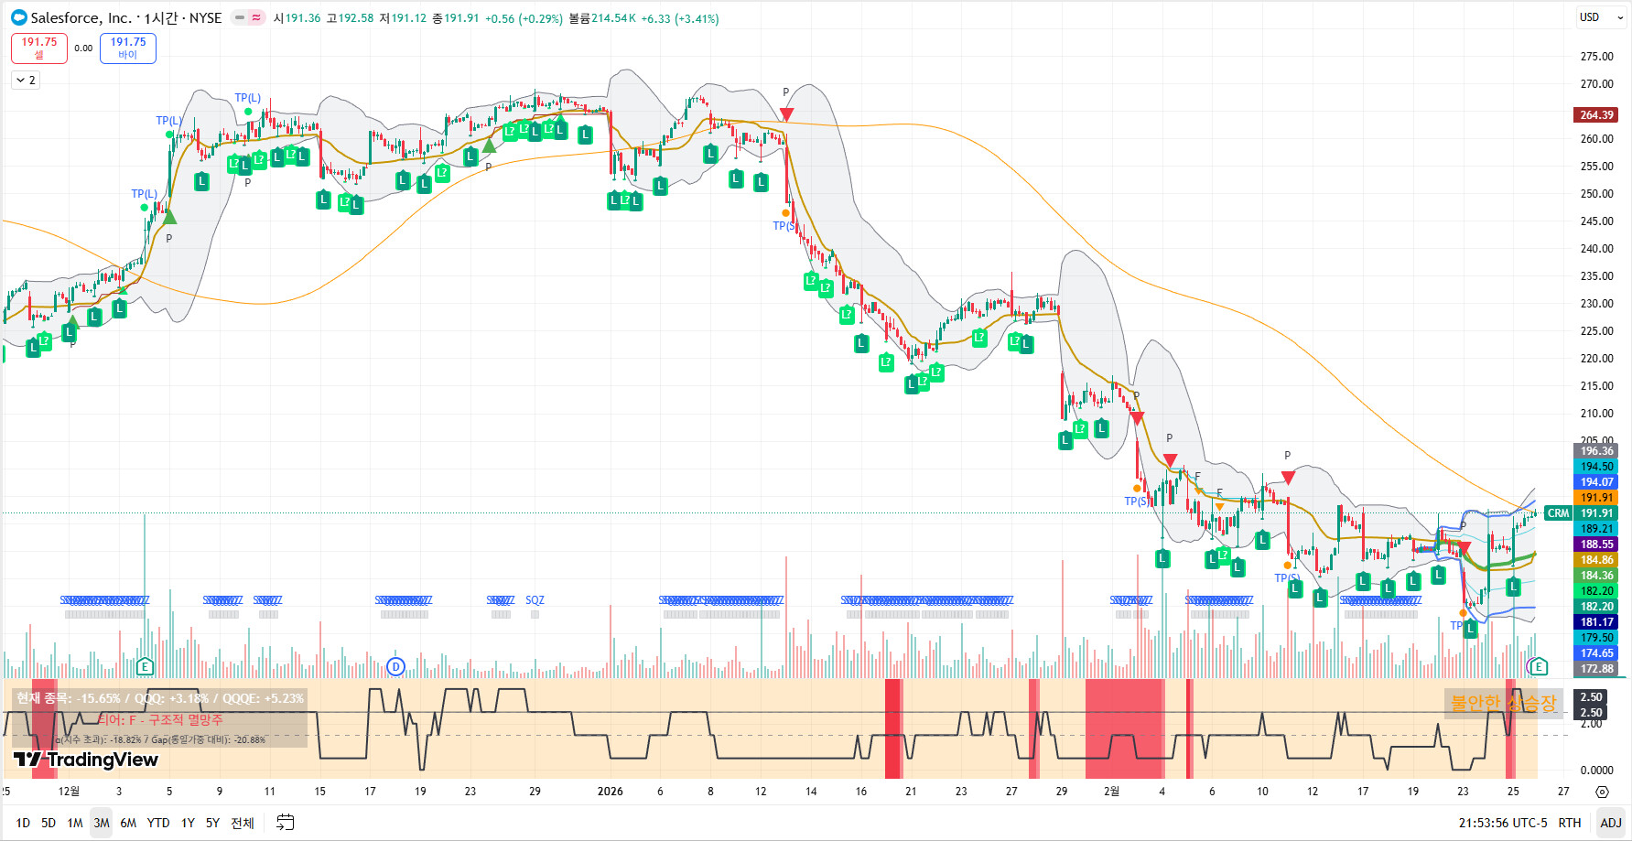Select the 5D time range
Viewport: 1632px width, 841px height.
[49, 823]
